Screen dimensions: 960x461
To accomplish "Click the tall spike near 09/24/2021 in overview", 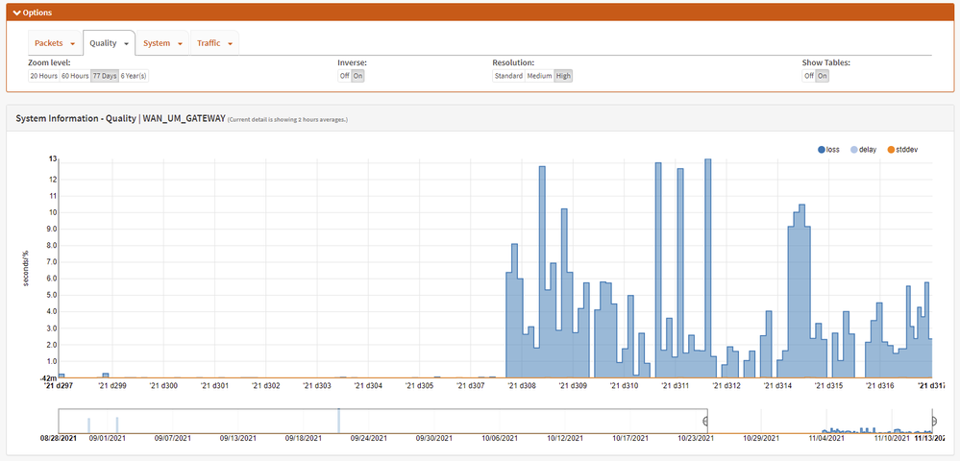I will pyautogui.click(x=338, y=421).
